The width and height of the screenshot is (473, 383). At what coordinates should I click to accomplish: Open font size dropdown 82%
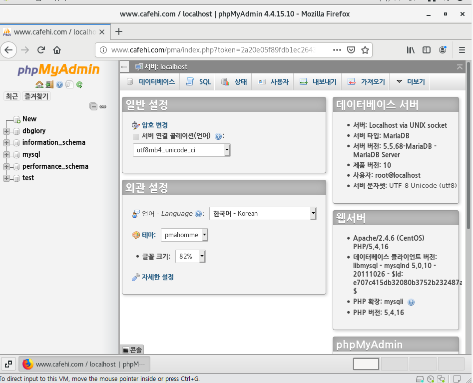[190, 256]
